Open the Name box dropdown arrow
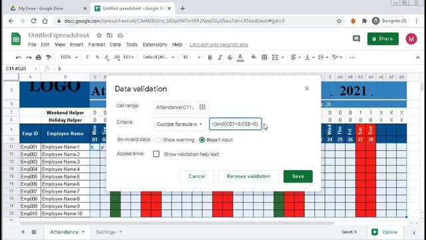The image size is (426, 240). coord(36,69)
